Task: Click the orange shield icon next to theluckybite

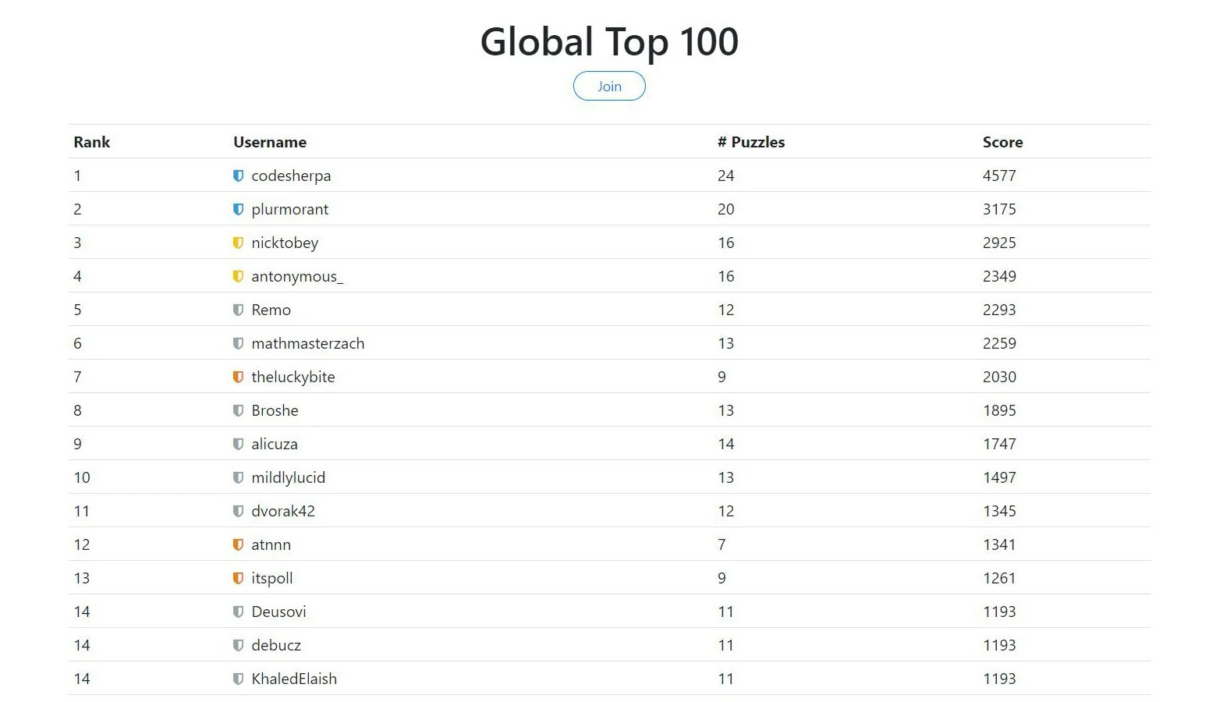Action: [x=239, y=377]
